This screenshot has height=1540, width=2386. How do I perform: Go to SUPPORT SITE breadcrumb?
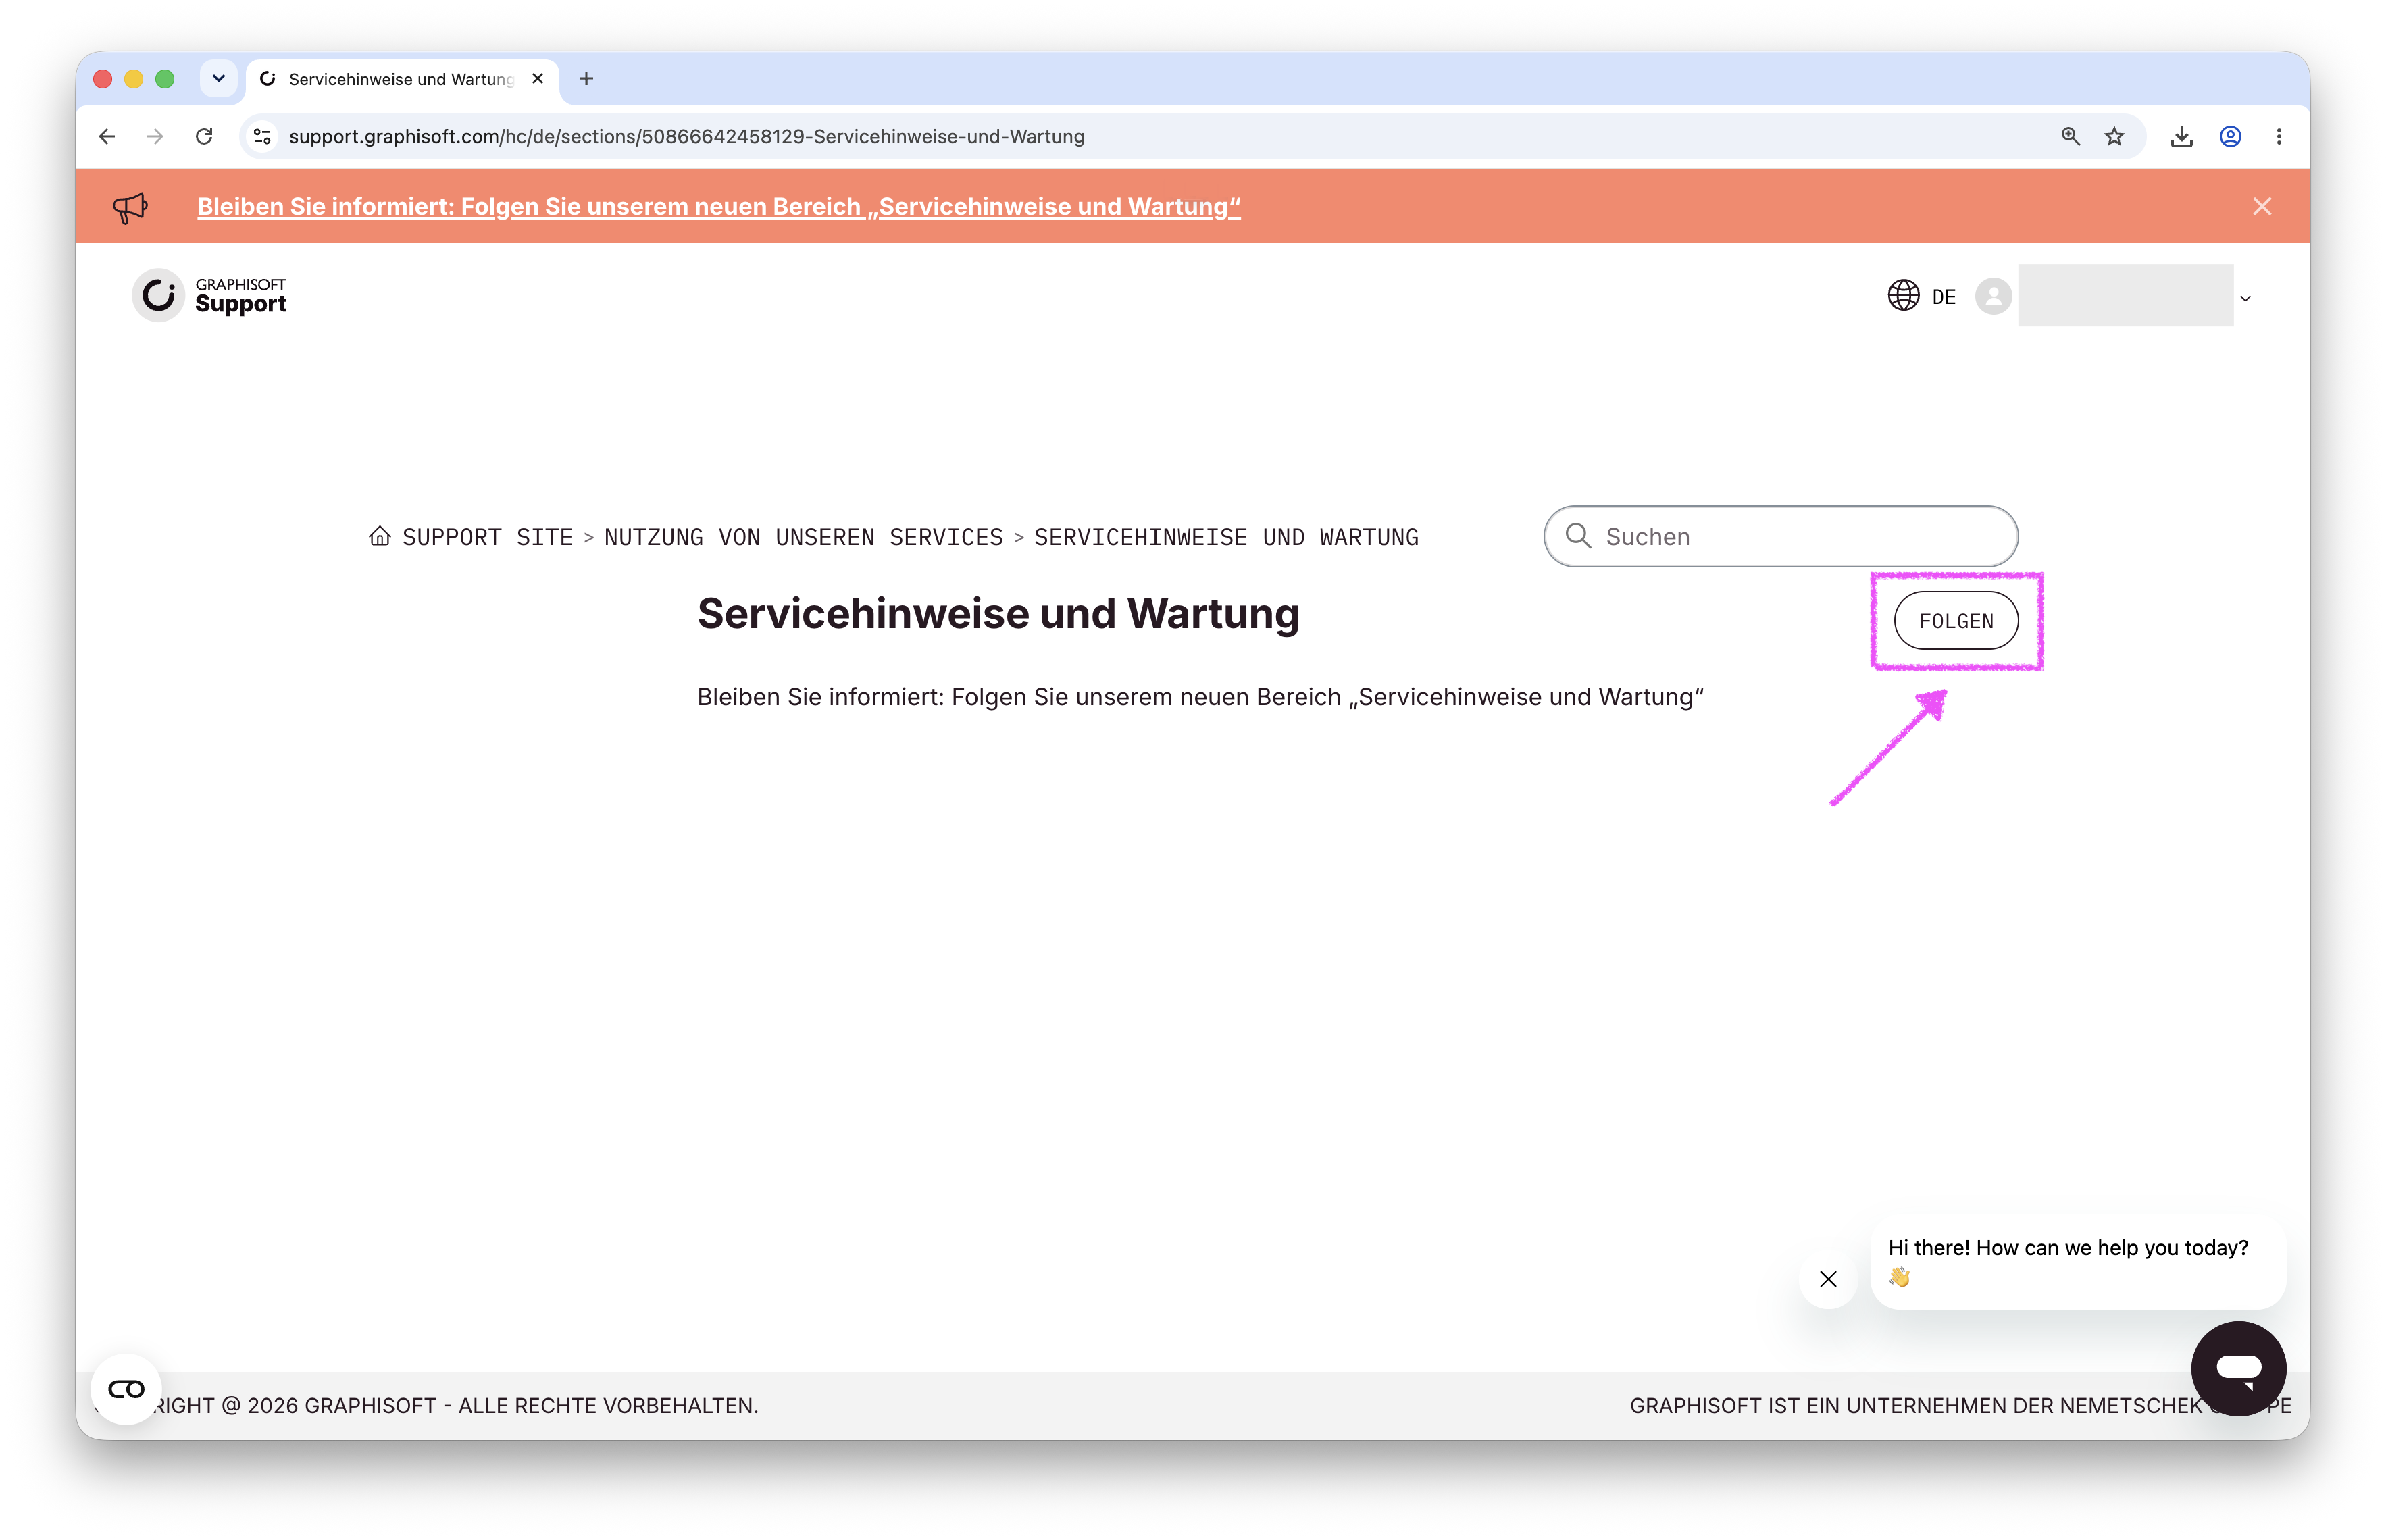coord(487,537)
